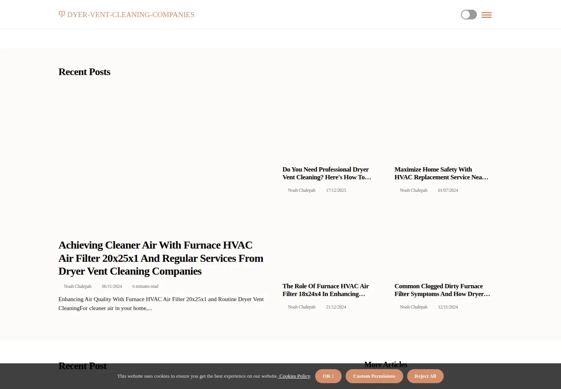Screen dimensions: 561x389
Task: Toggle the dark mode switch
Action: click(469, 15)
